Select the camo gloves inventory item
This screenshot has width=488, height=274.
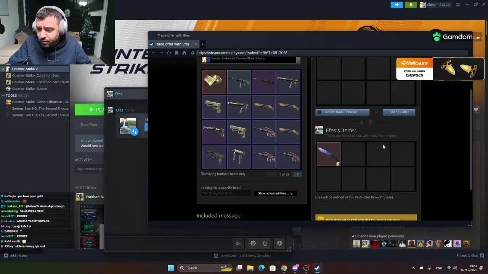(214, 82)
